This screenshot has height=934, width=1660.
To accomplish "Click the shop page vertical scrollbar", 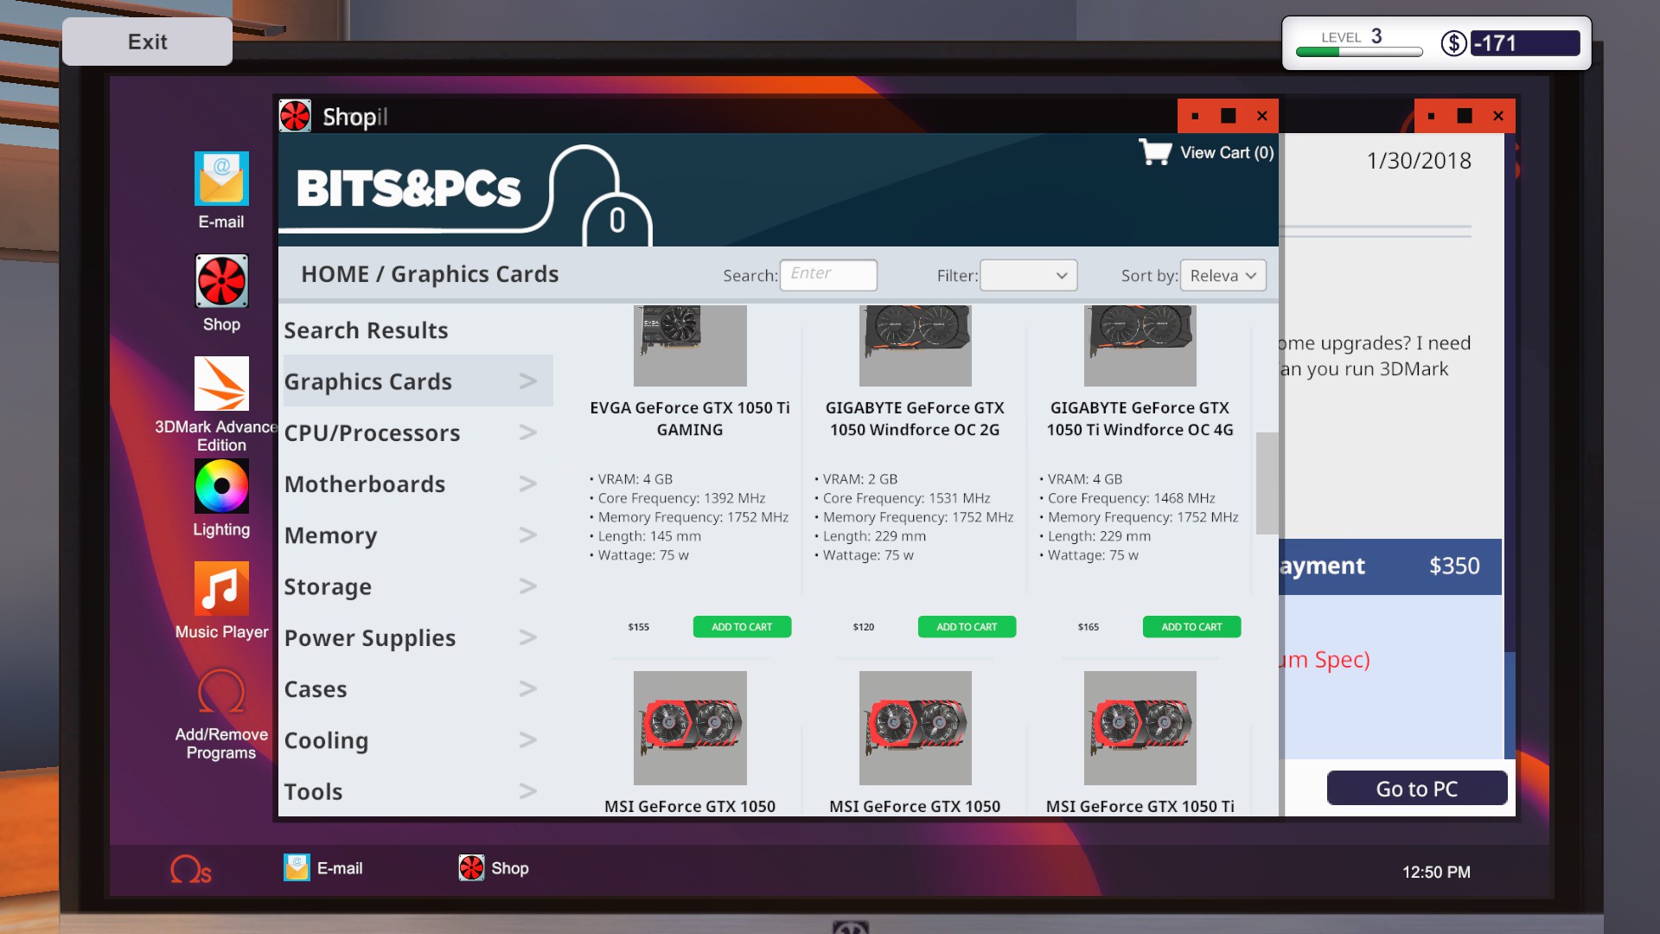I will [x=1267, y=483].
